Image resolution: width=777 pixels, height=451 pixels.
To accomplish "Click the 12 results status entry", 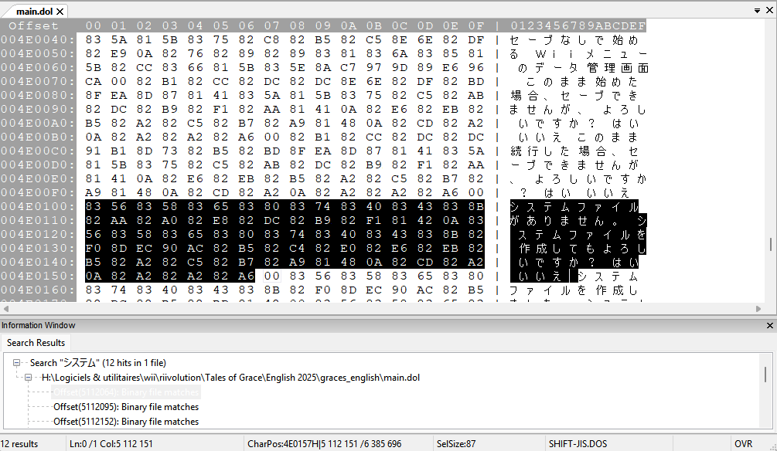I will point(19,444).
